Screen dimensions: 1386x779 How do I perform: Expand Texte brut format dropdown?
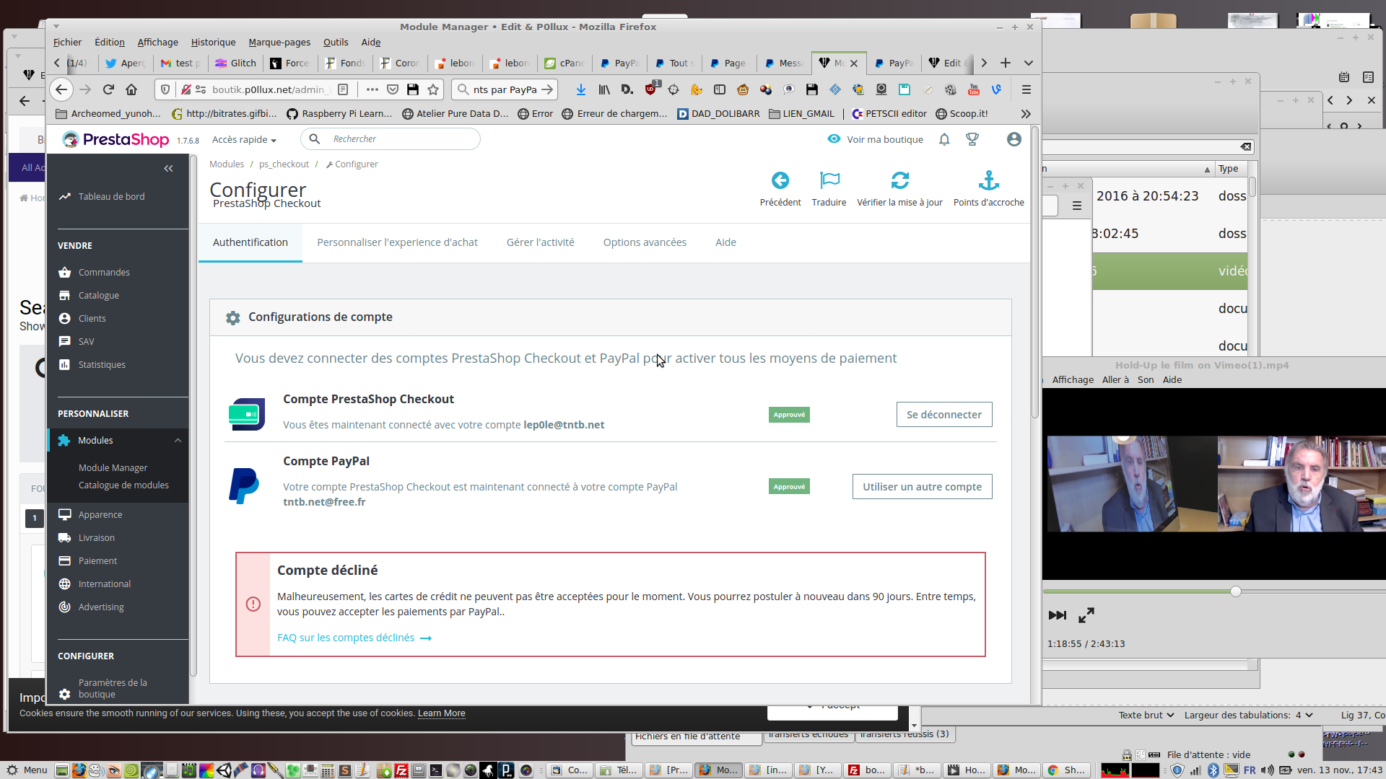1146,716
